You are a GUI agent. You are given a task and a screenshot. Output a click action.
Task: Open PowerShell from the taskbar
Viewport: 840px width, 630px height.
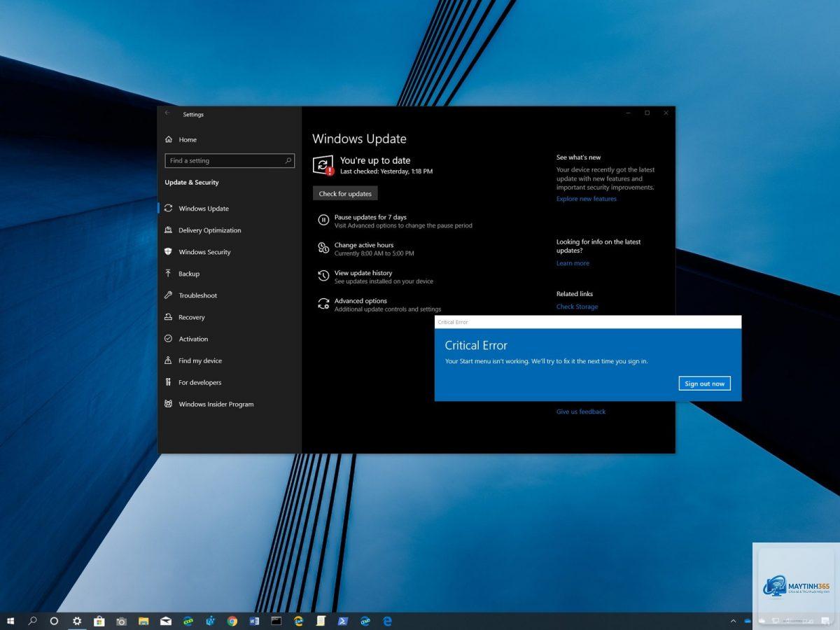tap(342, 621)
